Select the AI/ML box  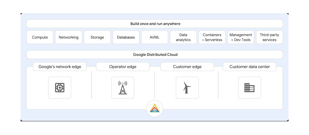[155, 37]
